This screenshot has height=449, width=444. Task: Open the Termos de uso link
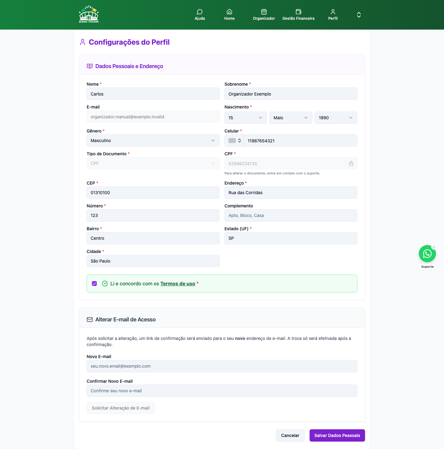tap(178, 284)
